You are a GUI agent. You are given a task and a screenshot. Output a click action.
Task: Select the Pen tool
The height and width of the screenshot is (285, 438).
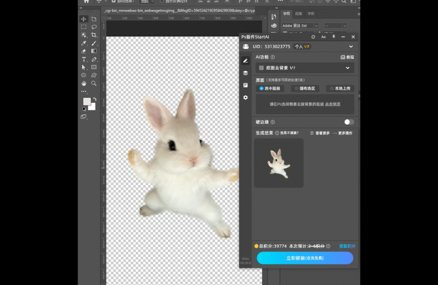94,59
